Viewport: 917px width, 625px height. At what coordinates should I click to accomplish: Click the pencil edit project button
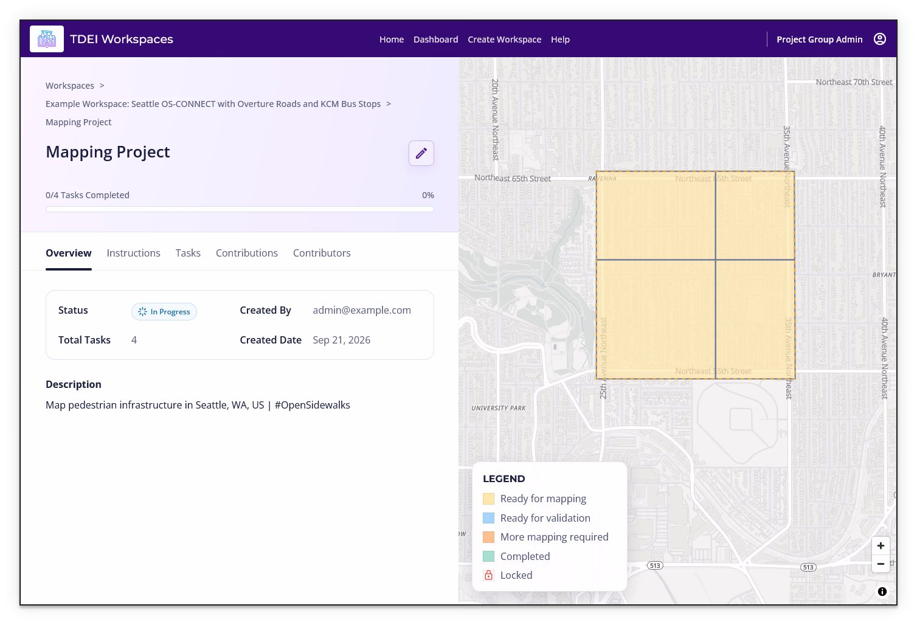(421, 153)
